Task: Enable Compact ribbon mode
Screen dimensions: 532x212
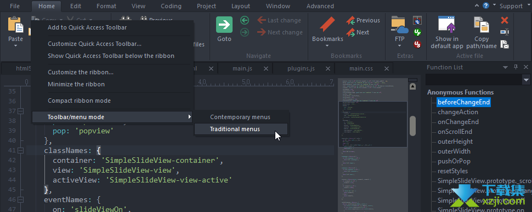Action: (x=112, y=101)
